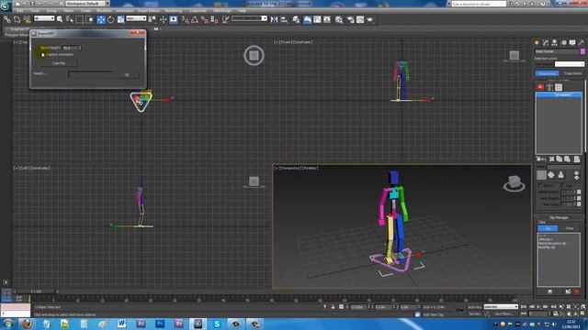The width and height of the screenshot is (588, 330).
Task: Click the Pose tab in Clip Manager
Action: pyautogui.click(x=570, y=228)
